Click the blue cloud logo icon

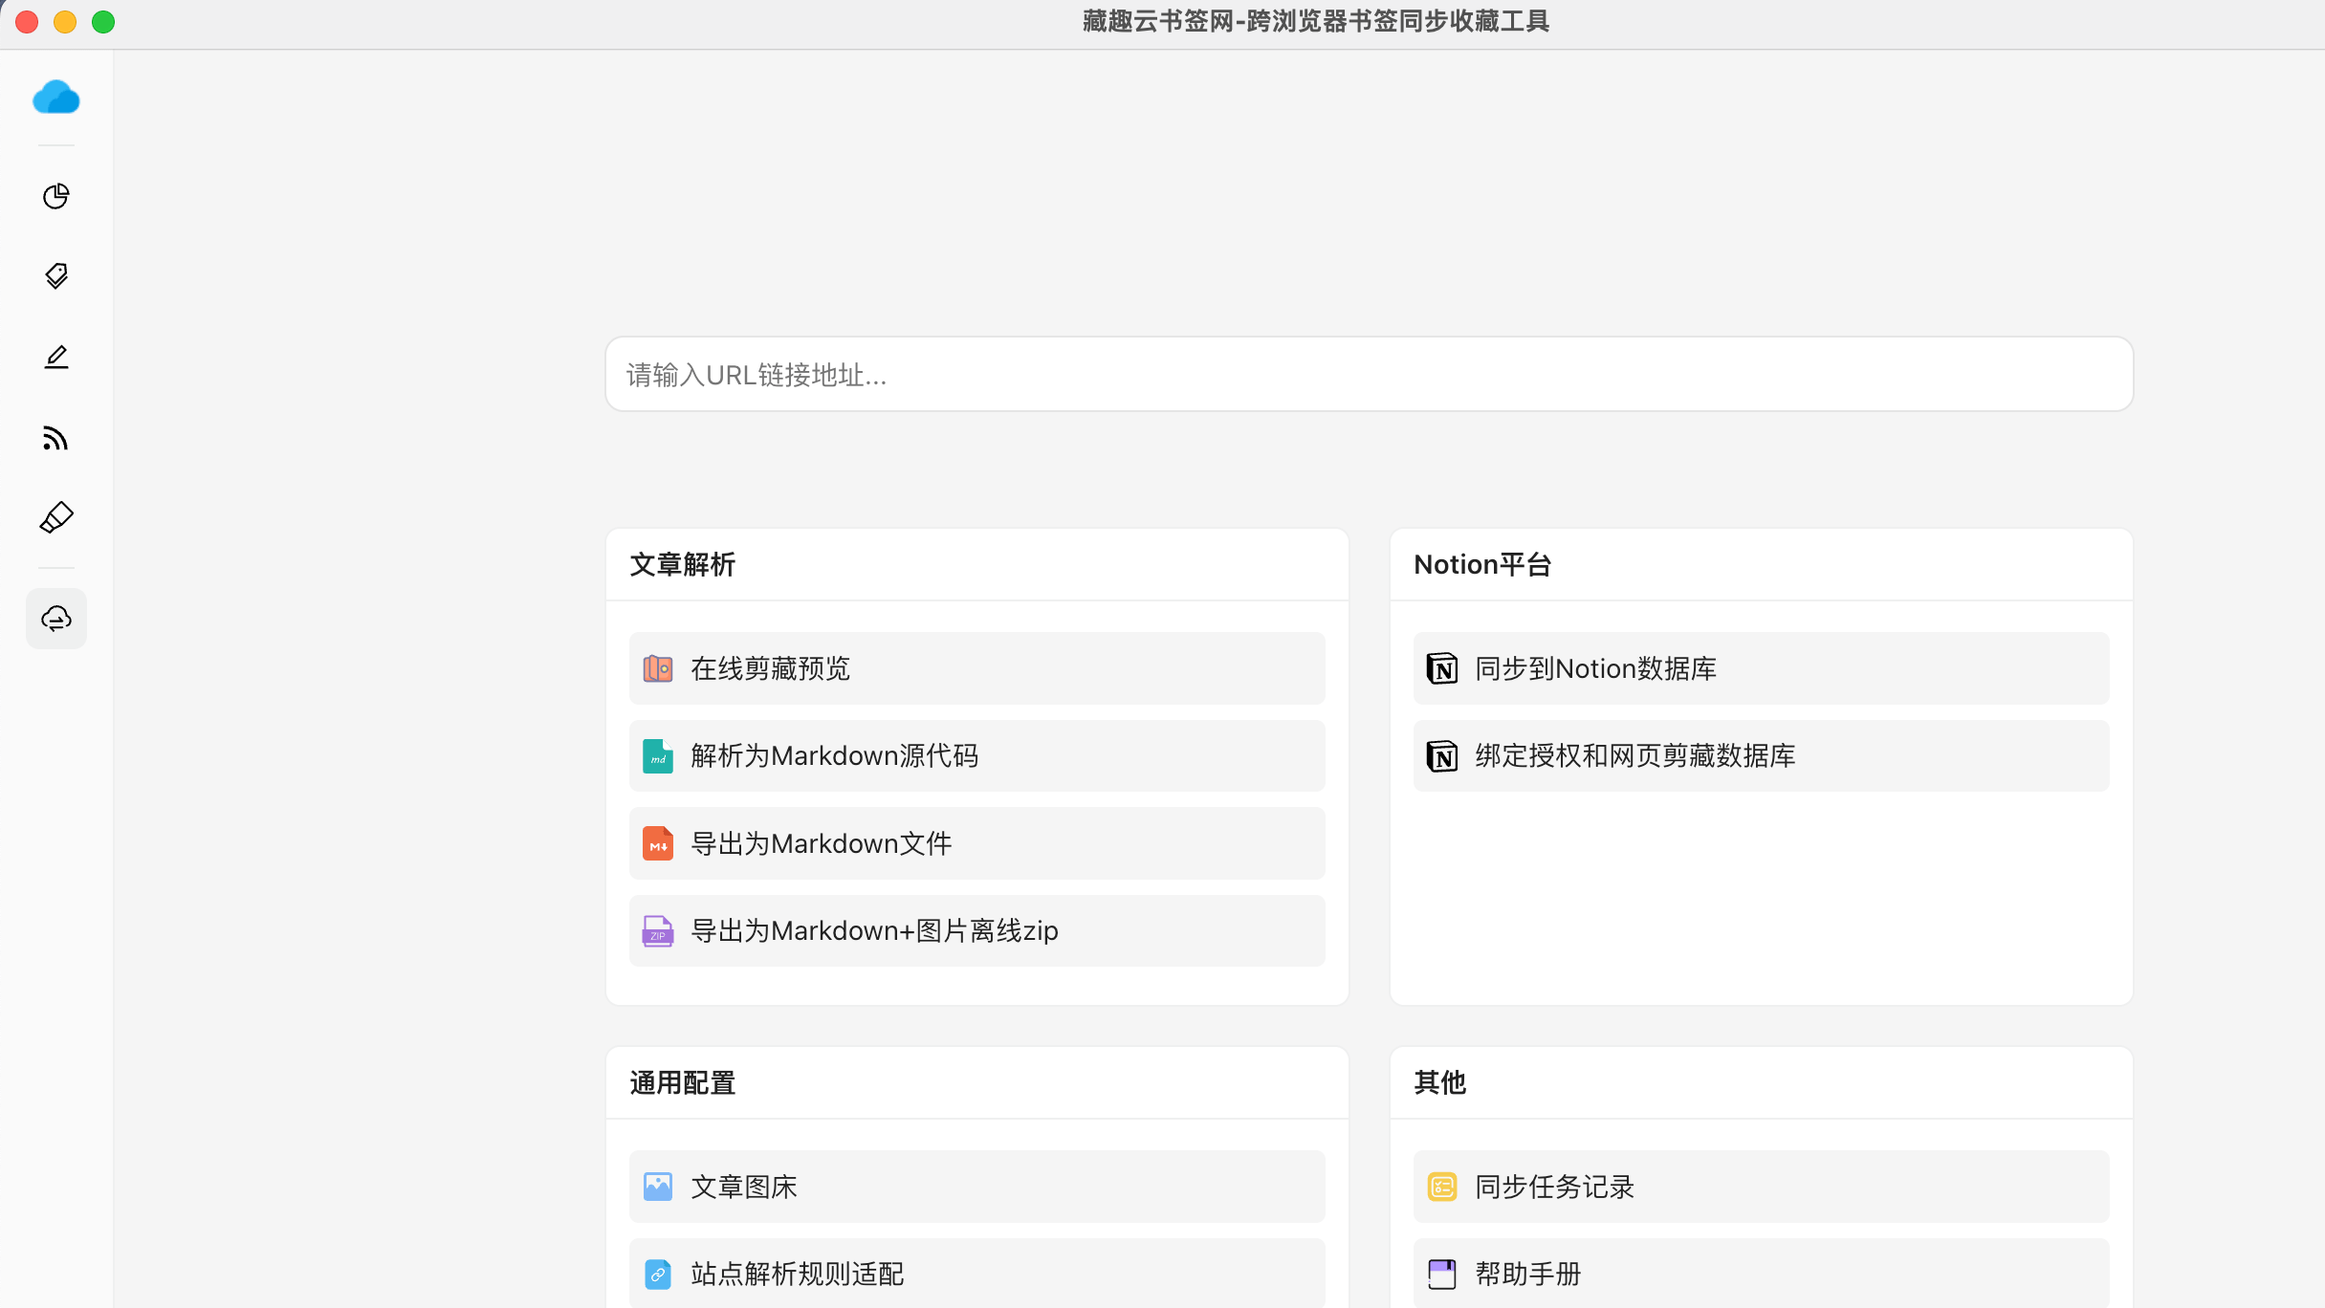56,98
